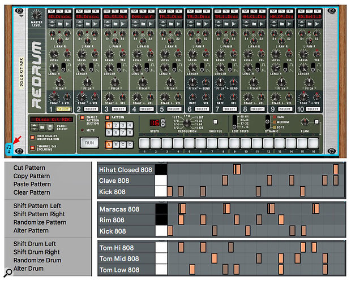The image size is (351, 281).
Task: Click the blue note sequencer icon
Action: 8,148
